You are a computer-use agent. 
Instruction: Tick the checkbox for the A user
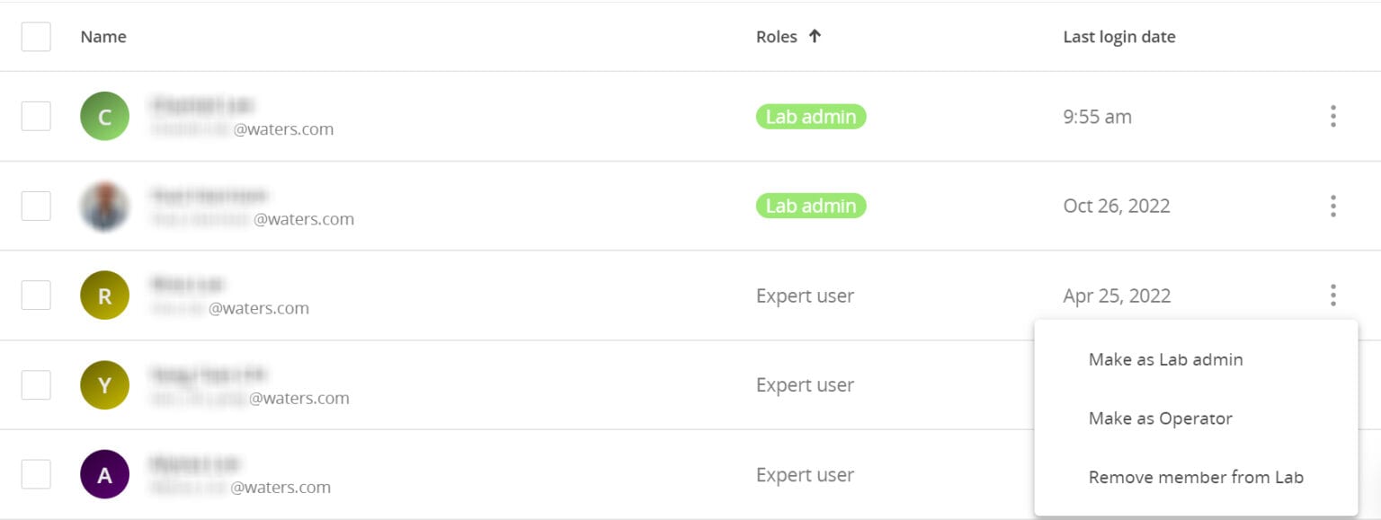36,474
